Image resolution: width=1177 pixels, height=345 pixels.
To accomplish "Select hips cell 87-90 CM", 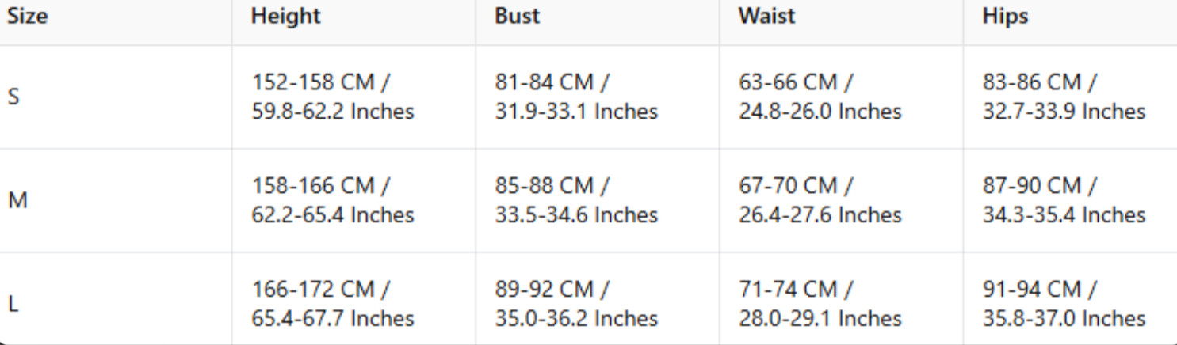I will (x=1064, y=200).
